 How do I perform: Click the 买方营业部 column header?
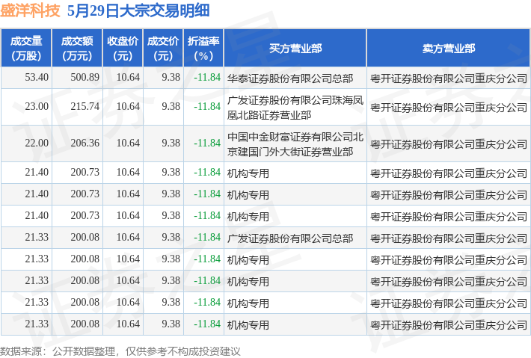point(295,48)
